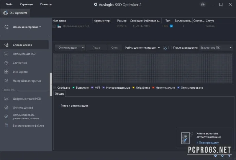Expand the Оптимизация button dropdown arrow
This screenshot has height=160, width=236.
(83, 47)
